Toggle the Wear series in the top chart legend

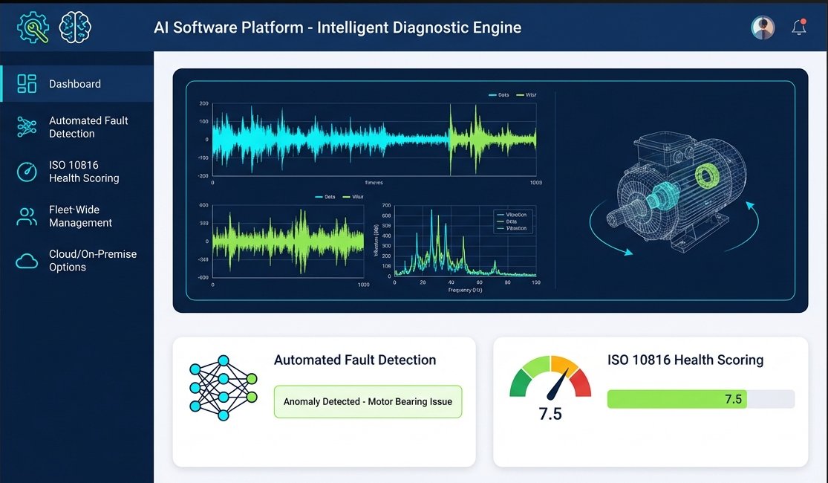click(526, 95)
